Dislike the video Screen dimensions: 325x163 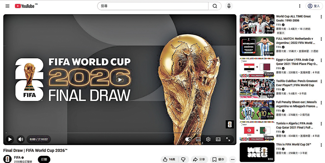tap(183, 159)
